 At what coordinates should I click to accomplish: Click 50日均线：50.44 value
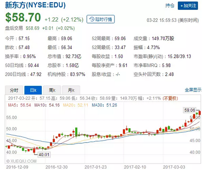(22, 65)
